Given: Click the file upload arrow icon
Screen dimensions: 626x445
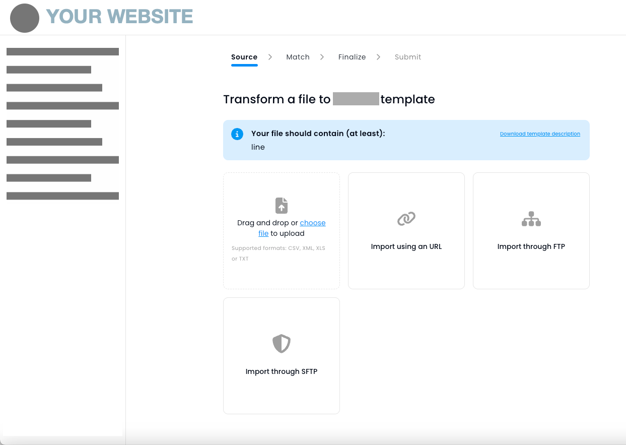Looking at the screenshot, I should pos(281,206).
